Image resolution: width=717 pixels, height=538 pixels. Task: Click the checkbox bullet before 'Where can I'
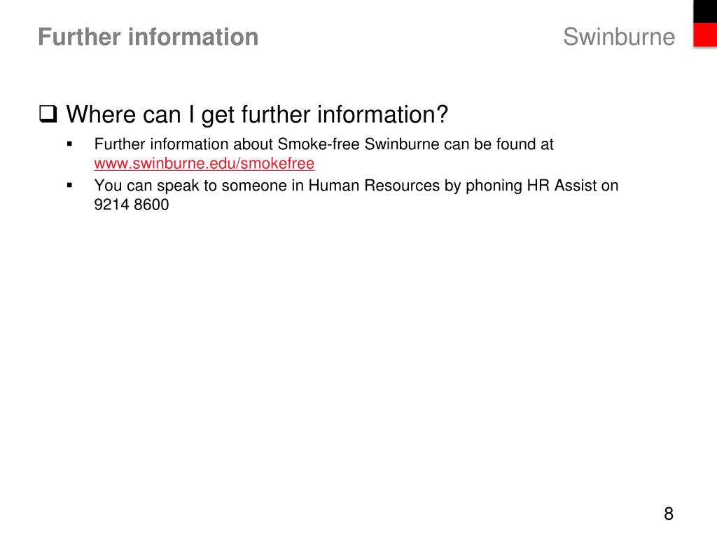click(48, 114)
